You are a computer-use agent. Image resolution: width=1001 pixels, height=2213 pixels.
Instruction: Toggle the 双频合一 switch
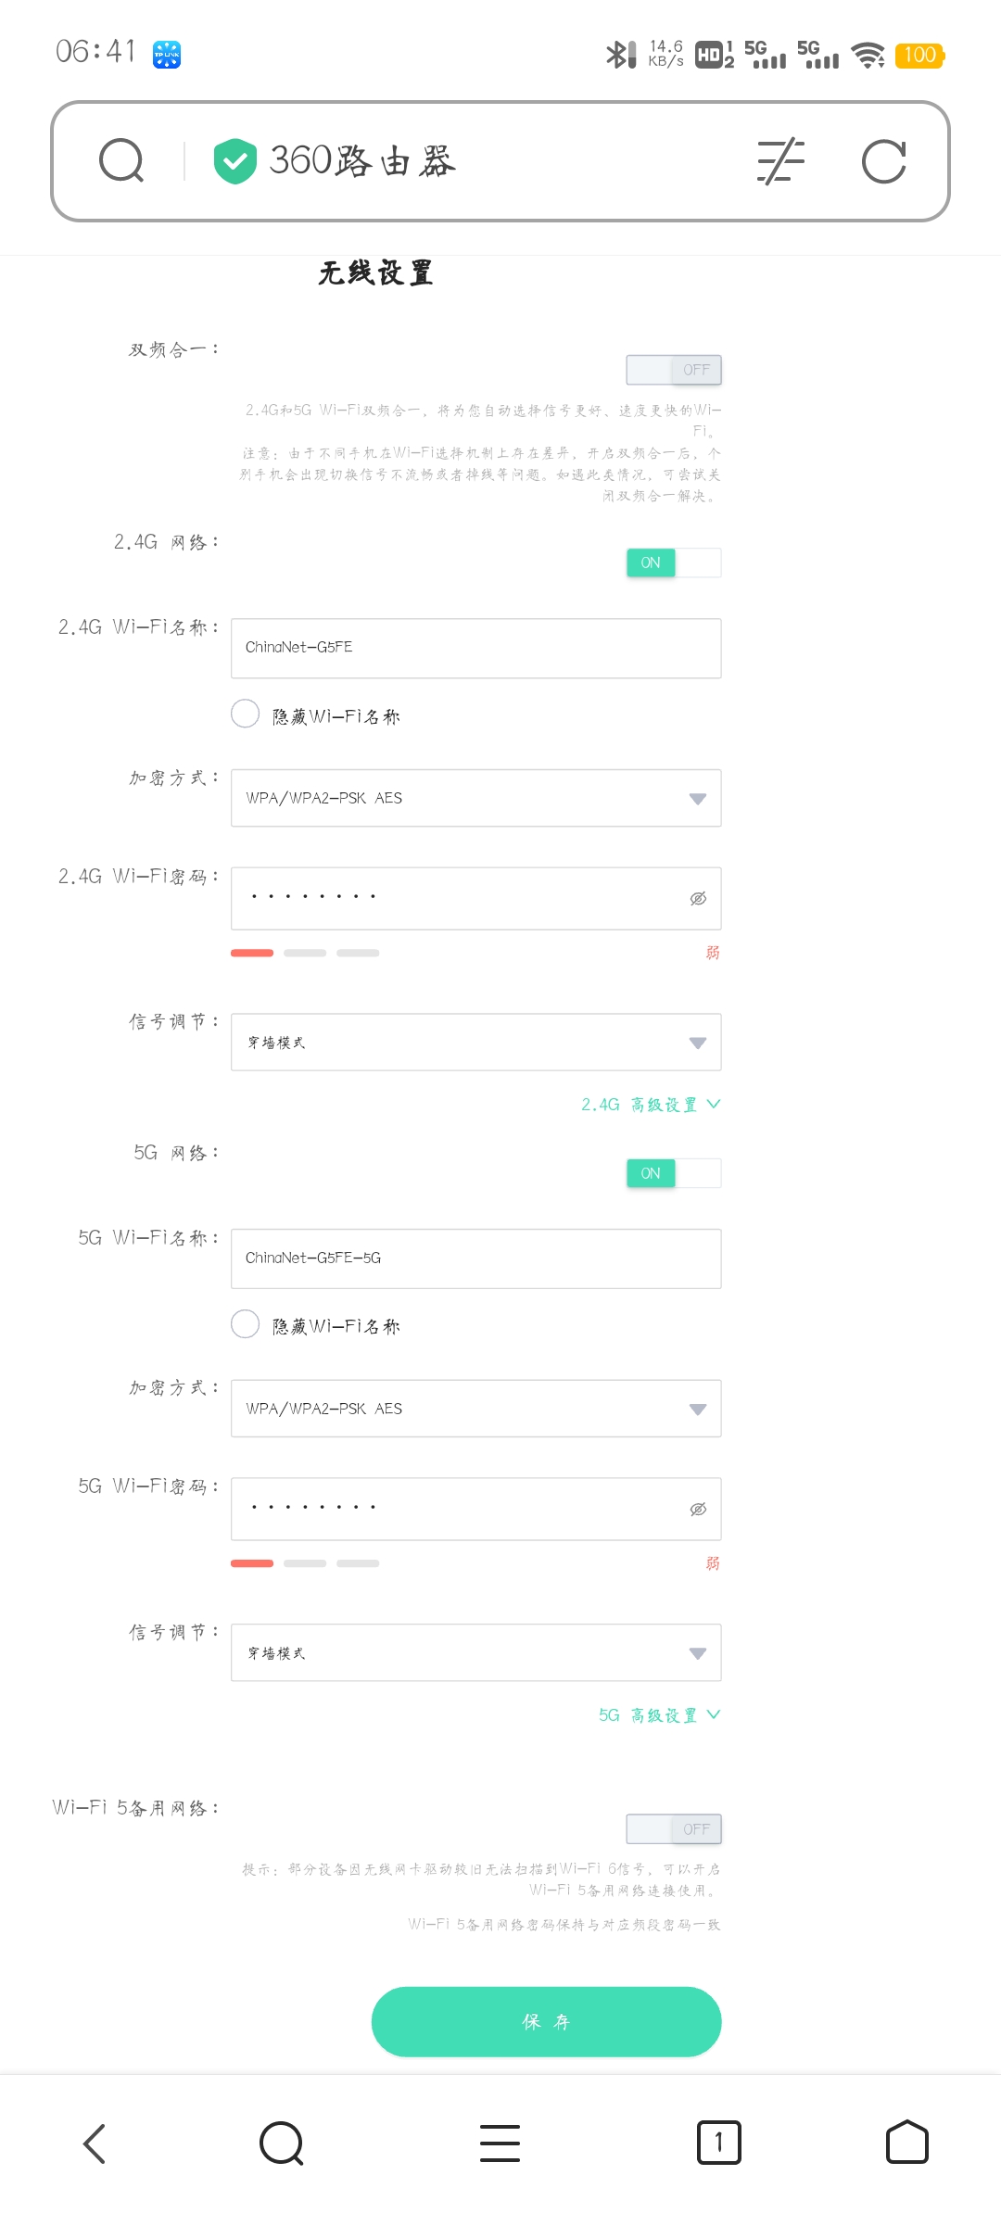[674, 370]
